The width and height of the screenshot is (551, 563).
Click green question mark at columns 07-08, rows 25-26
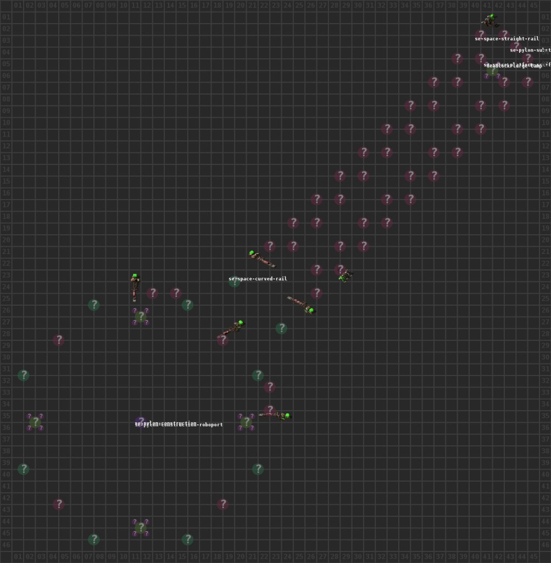[x=94, y=305]
